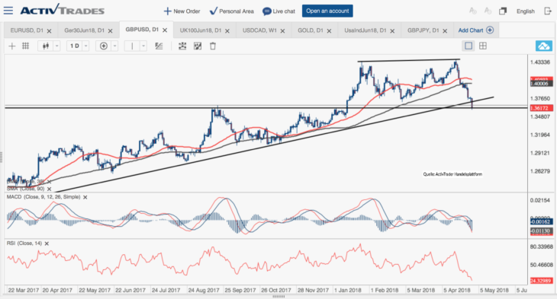
Task: Click the Fibonacci lines tool icon
Action: coord(159,46)
